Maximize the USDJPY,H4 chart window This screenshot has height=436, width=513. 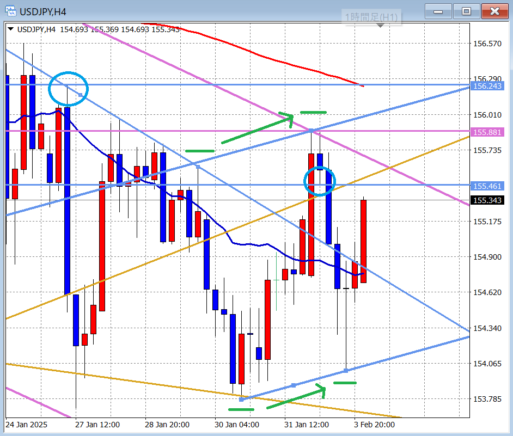point(466,11)
